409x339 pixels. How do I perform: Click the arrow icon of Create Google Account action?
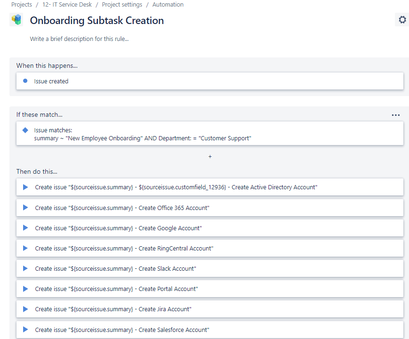pyautogui.click(x=25, y=228)
